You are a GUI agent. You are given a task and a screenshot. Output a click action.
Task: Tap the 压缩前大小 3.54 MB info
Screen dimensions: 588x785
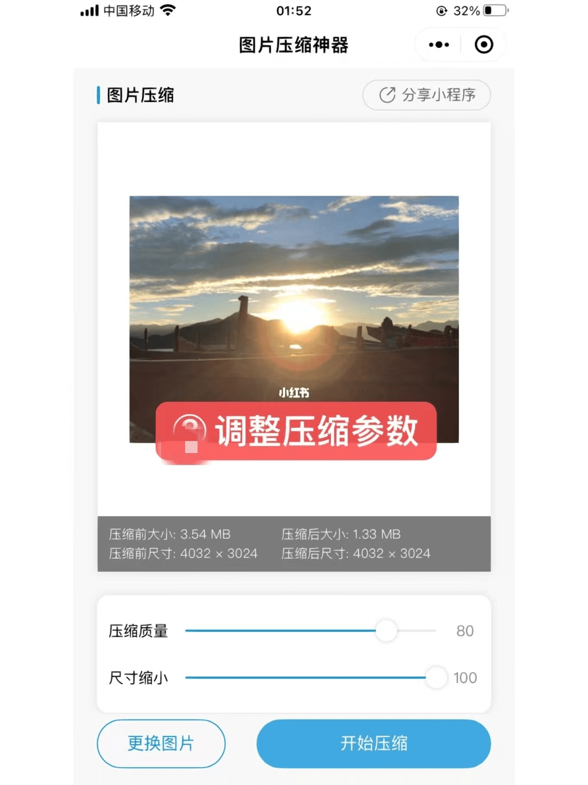tap(169, 534)
